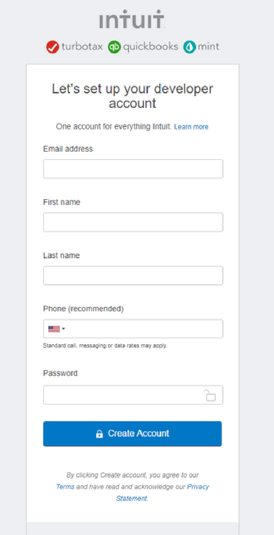Click the quickbooks brand text

(x=150, y=47)
